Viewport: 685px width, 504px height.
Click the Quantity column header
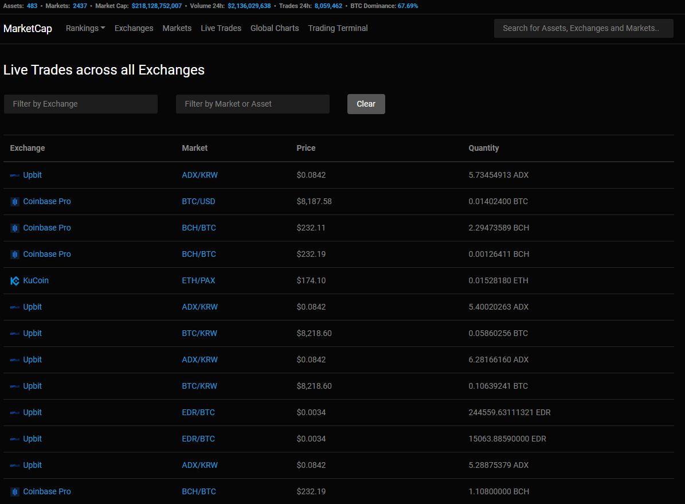click(x=484, y=148)
